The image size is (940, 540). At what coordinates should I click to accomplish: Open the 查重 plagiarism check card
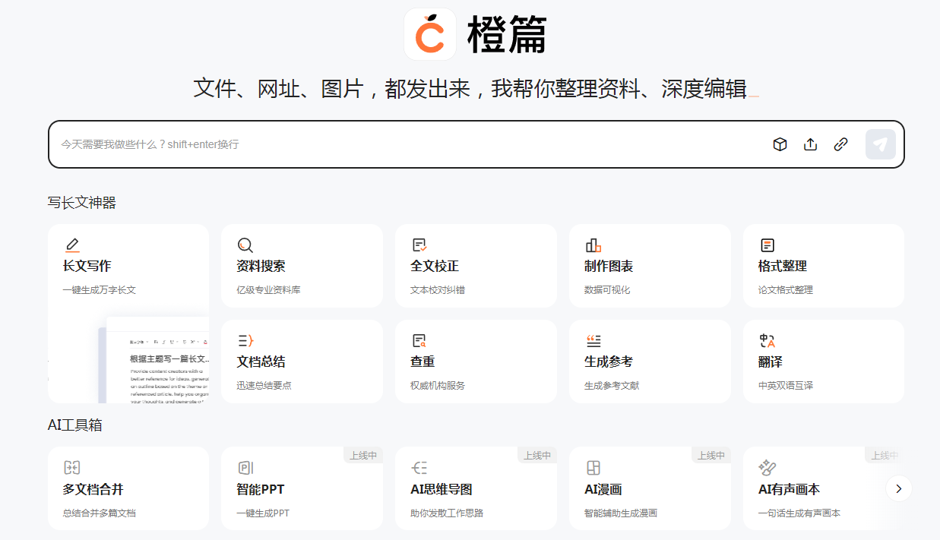point(475,362)
